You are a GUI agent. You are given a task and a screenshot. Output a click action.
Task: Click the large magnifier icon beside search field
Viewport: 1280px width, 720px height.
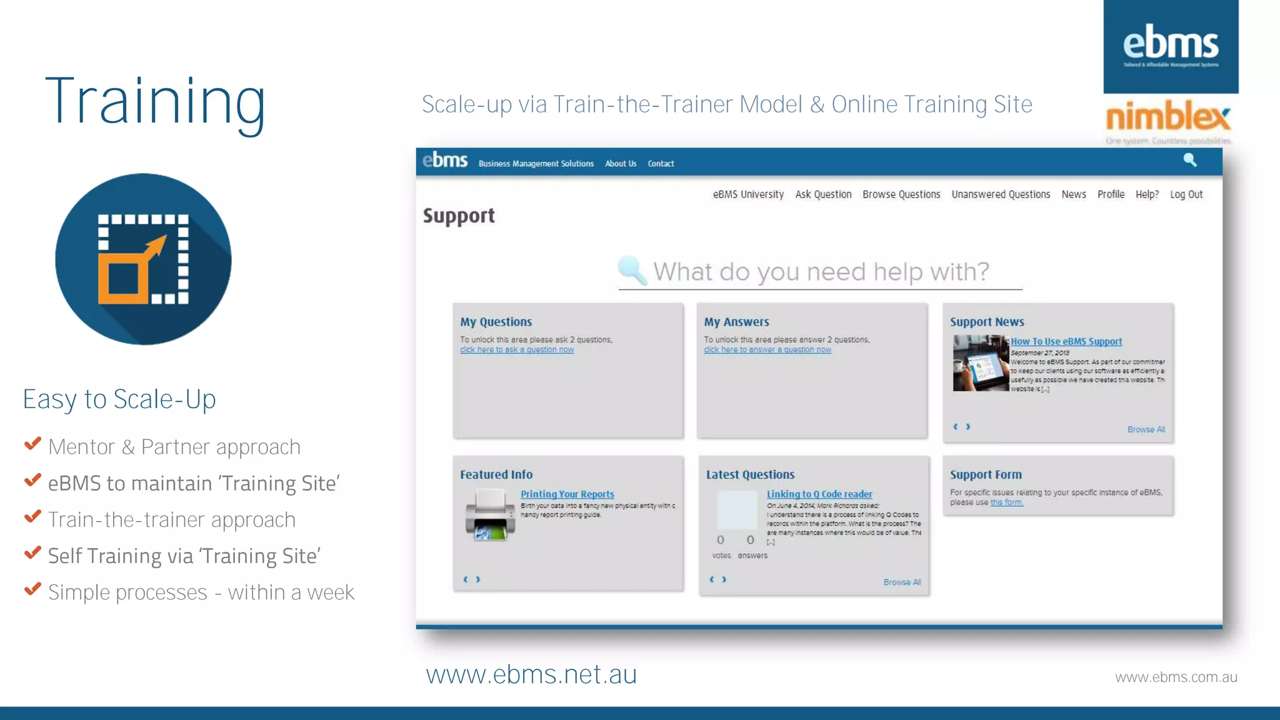pos(632,271)
